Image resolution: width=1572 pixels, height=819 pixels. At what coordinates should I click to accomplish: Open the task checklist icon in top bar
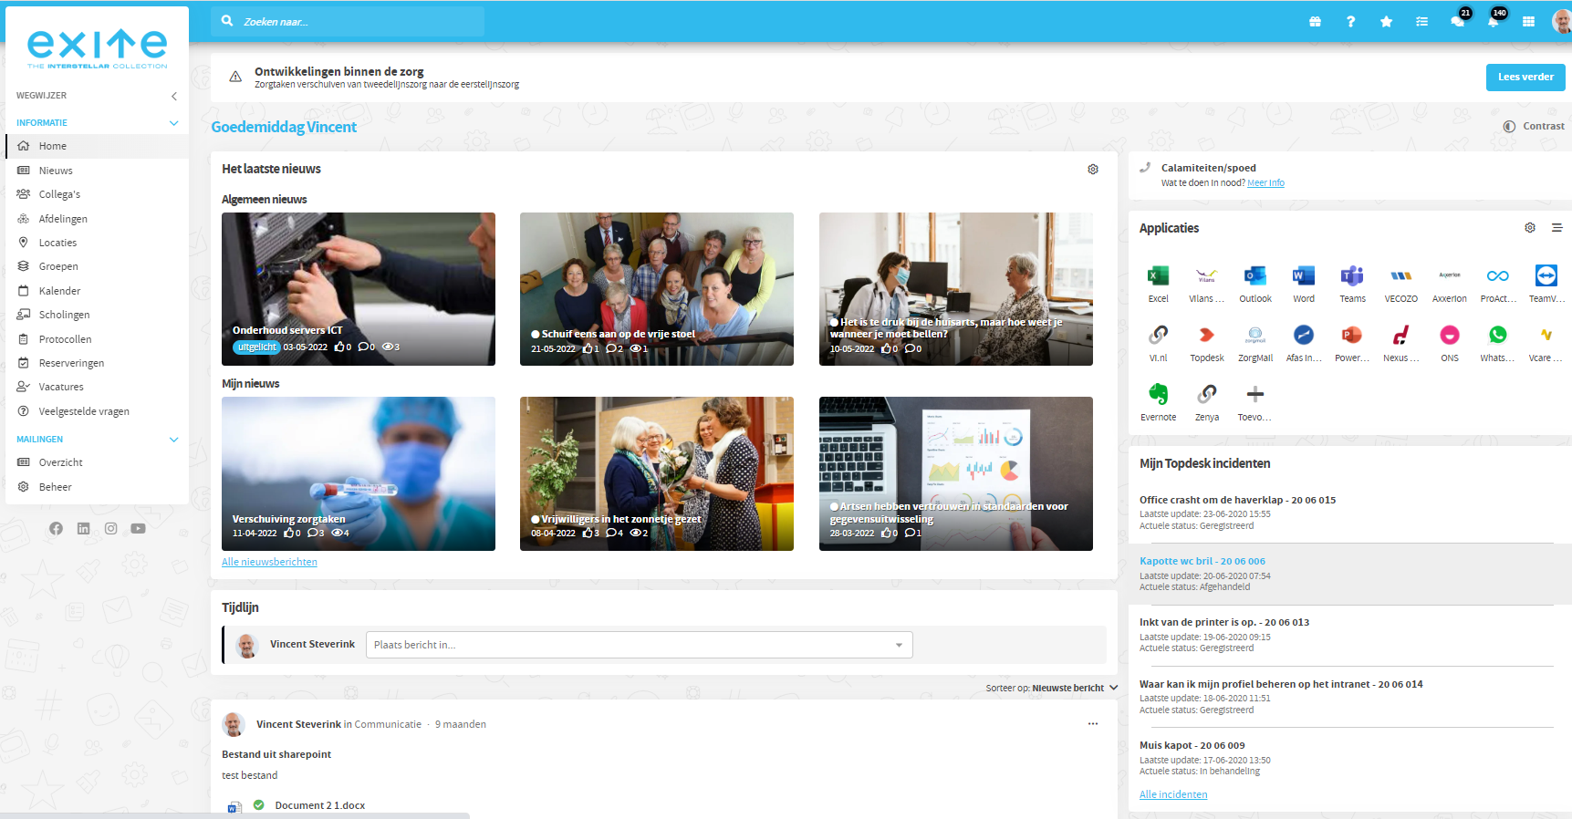1421,22
